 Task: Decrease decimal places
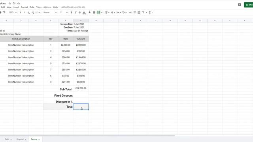(28, 12)
